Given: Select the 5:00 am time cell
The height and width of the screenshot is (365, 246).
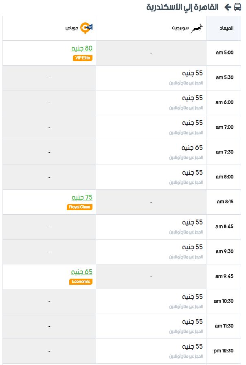Looking at the screenshot, I should [x=224, y=53].
